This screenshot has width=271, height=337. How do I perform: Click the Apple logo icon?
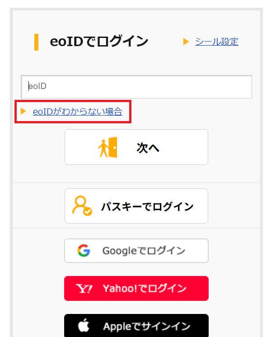(84, 325)
